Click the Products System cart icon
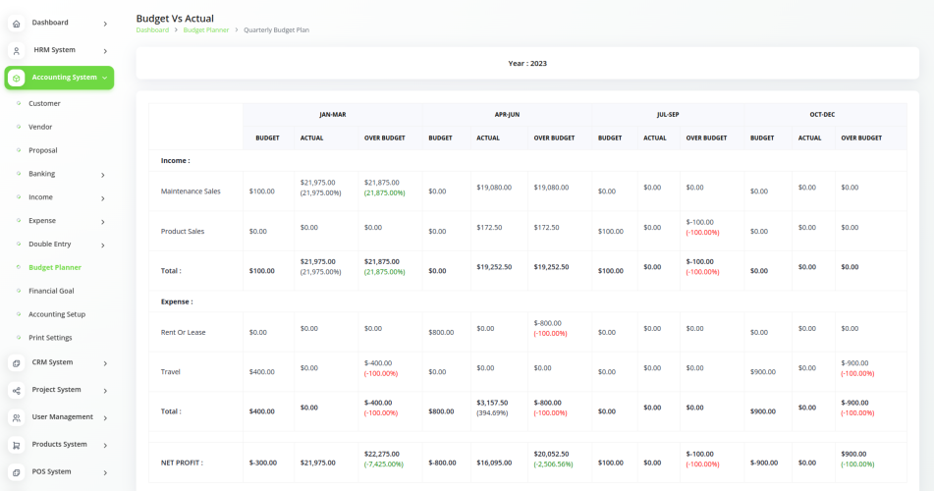The image size is (934, 491). [17, 445]
